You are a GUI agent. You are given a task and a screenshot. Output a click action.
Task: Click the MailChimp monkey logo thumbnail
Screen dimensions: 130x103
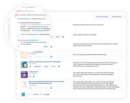(24, 65)
